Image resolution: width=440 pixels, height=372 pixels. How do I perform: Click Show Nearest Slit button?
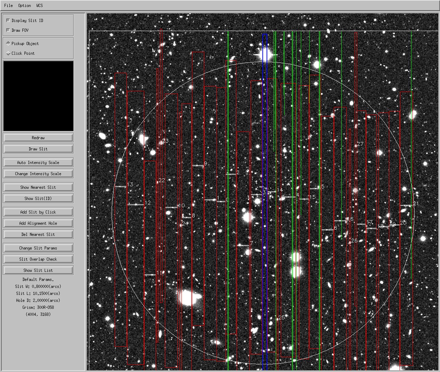(38, 187)
